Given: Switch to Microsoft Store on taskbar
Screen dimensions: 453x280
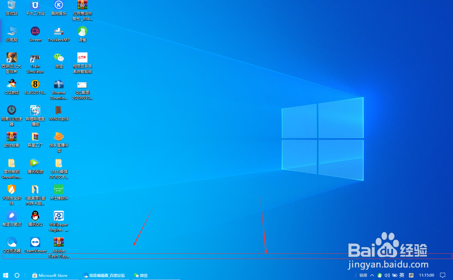Looking at the screenshot, I should (x=50, y=275).
